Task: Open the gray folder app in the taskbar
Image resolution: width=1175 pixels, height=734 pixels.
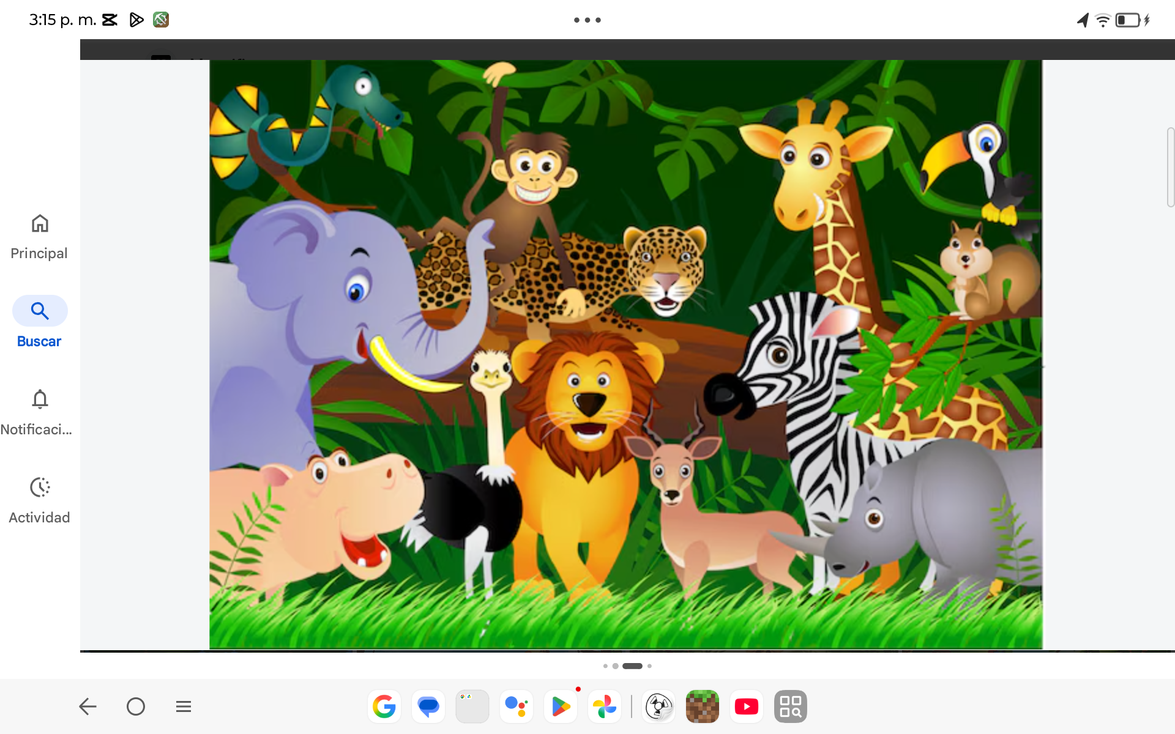Action: click(x=472, y=706)
